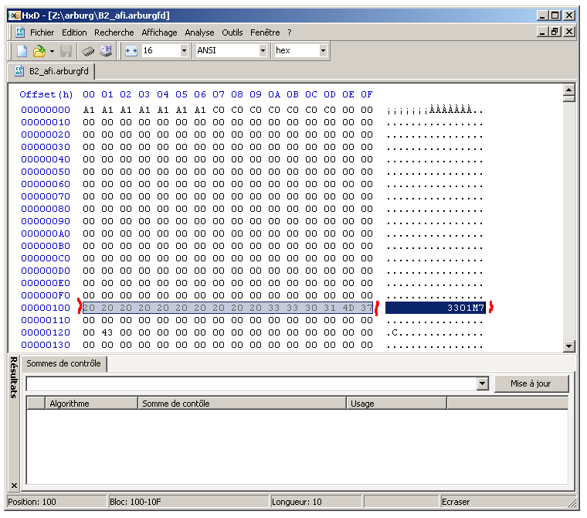
Task: Open the Fenêtre menu
Action: pyautogui.click(x=265, y=32)
